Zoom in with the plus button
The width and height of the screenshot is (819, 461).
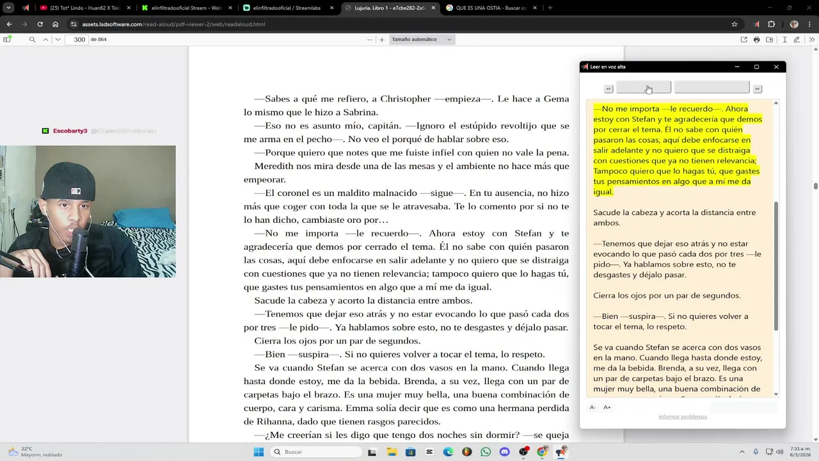[x=382, y=40]
